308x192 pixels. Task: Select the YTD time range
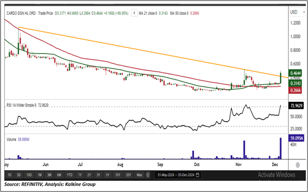point(69,175)
